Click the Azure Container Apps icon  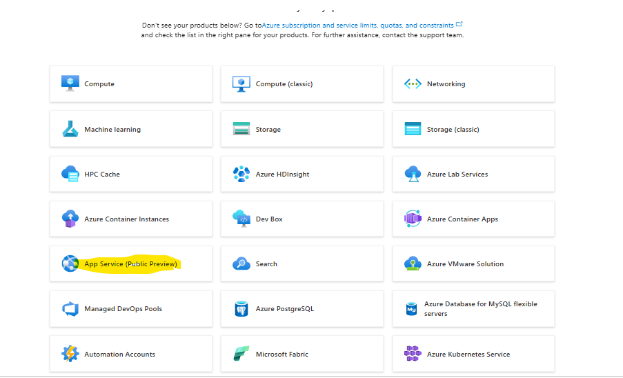coord(413,219)
